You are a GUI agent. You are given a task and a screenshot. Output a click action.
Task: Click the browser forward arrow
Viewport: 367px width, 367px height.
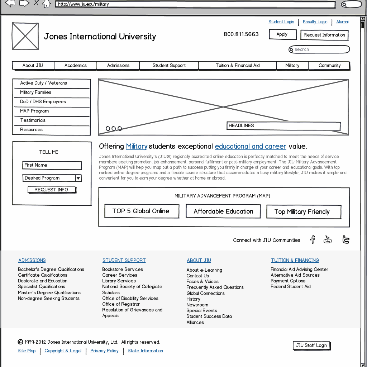[x=24, y=4]
